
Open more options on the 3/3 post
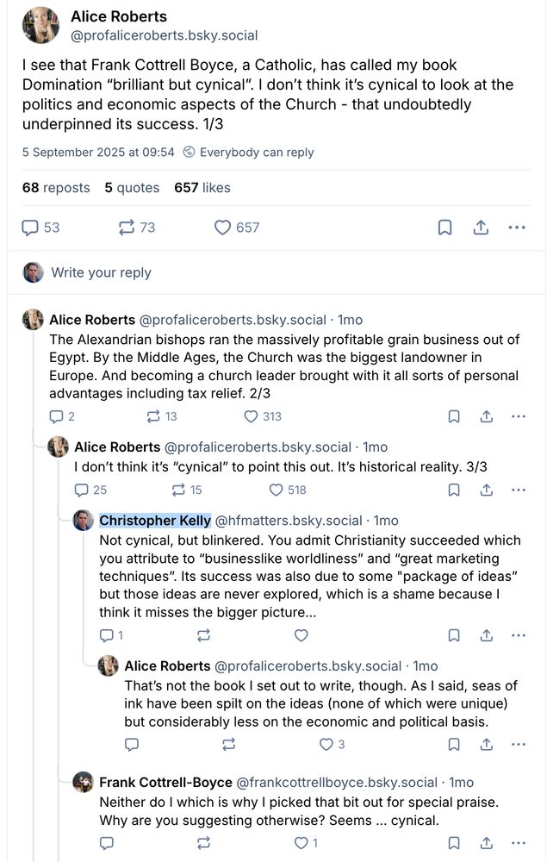518,490
